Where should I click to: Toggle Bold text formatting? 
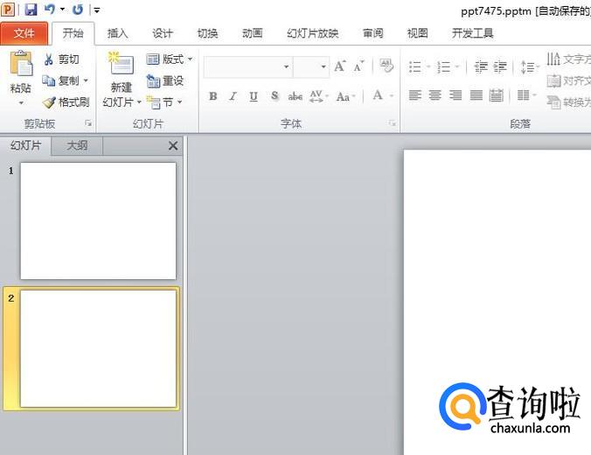coord(213,96)
